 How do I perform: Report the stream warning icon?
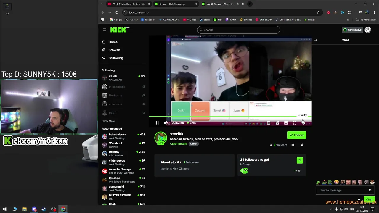pyautogui.click(x=302, y=145)
